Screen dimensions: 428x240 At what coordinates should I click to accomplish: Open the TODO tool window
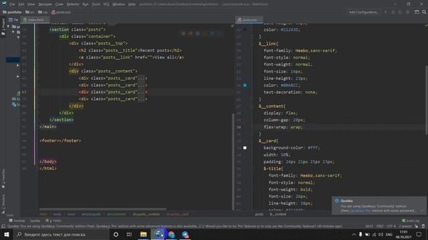53,221
